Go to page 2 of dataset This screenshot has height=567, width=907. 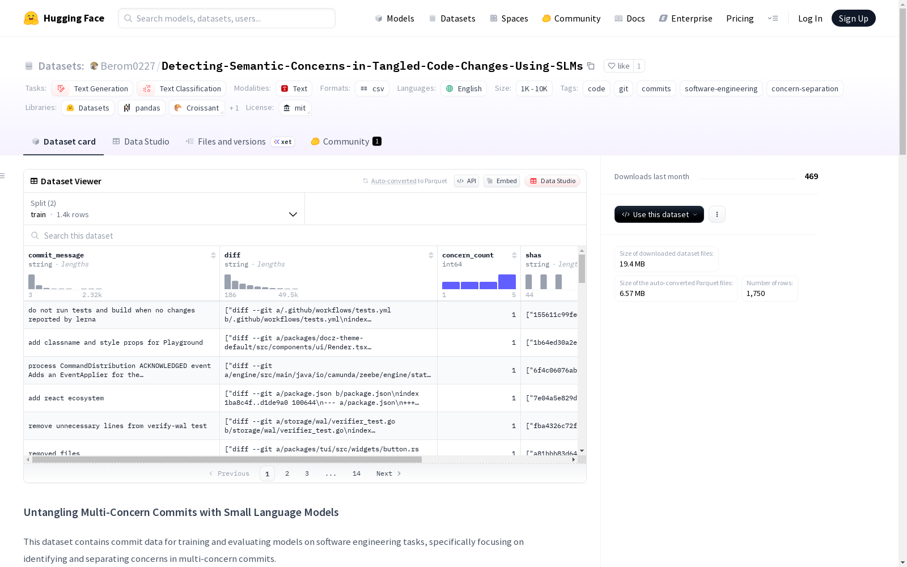[x=287, y=473]
